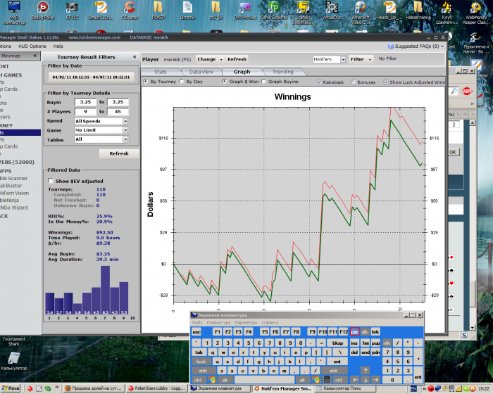
Task: Toggle the Rakeback checkbox
Action: (319, 82)
